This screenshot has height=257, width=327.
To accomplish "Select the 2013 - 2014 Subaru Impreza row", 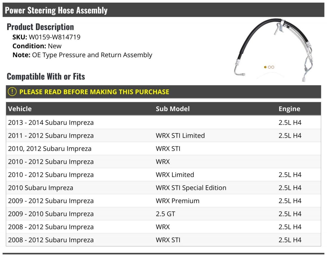I will click(163, 123).
